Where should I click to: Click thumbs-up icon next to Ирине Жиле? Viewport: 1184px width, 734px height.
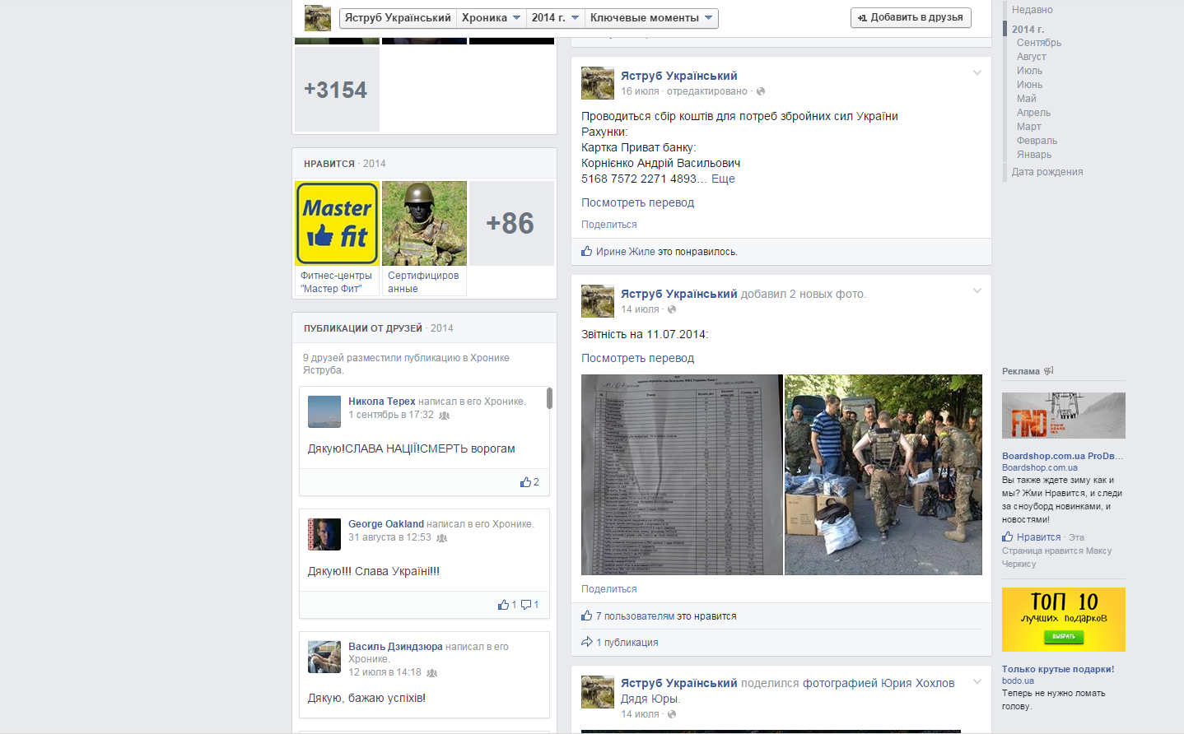587,252
